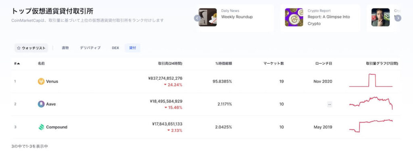This screenshot has height=152, width=413.
Task: Click Venus market count 19
Action: [x=282, y=81]
